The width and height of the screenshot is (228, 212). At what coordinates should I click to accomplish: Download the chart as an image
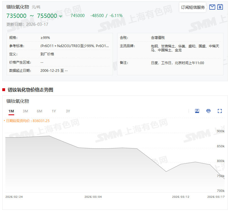tap(197, 111)
